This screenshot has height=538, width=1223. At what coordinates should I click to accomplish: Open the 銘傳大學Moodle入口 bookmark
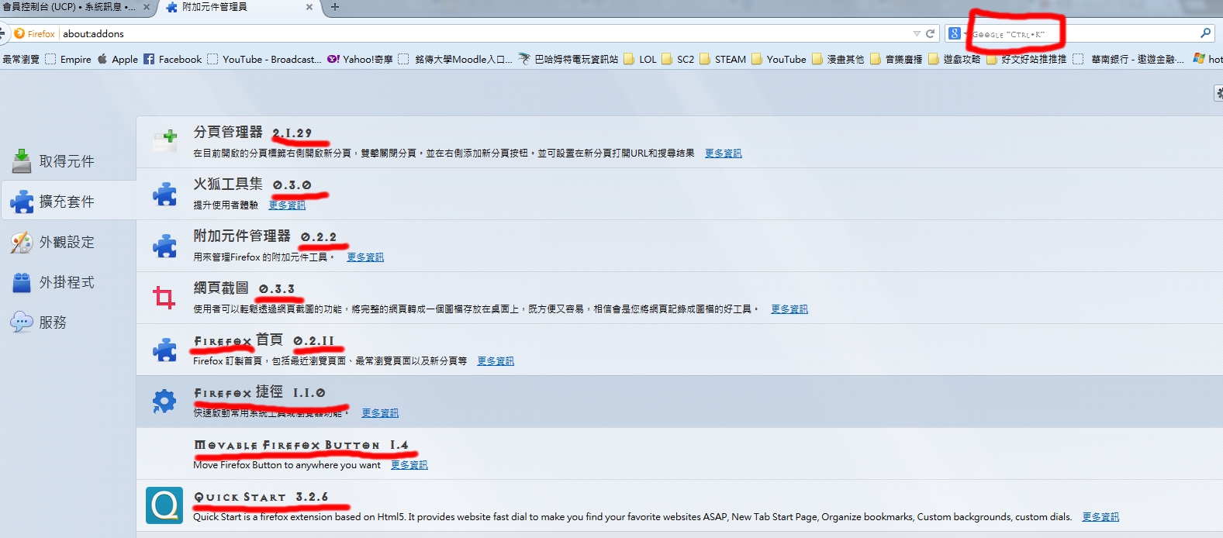click(455, 59)
